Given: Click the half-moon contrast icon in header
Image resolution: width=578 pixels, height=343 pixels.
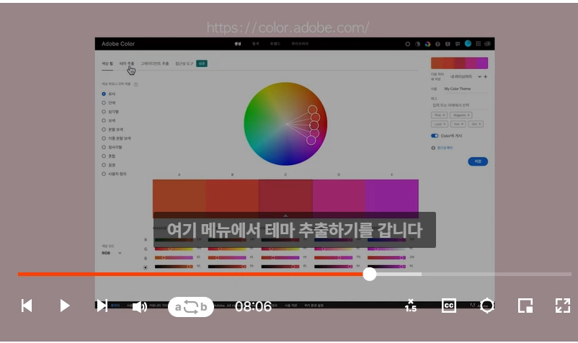Looking at the screenshot, I should click(418, 44).
